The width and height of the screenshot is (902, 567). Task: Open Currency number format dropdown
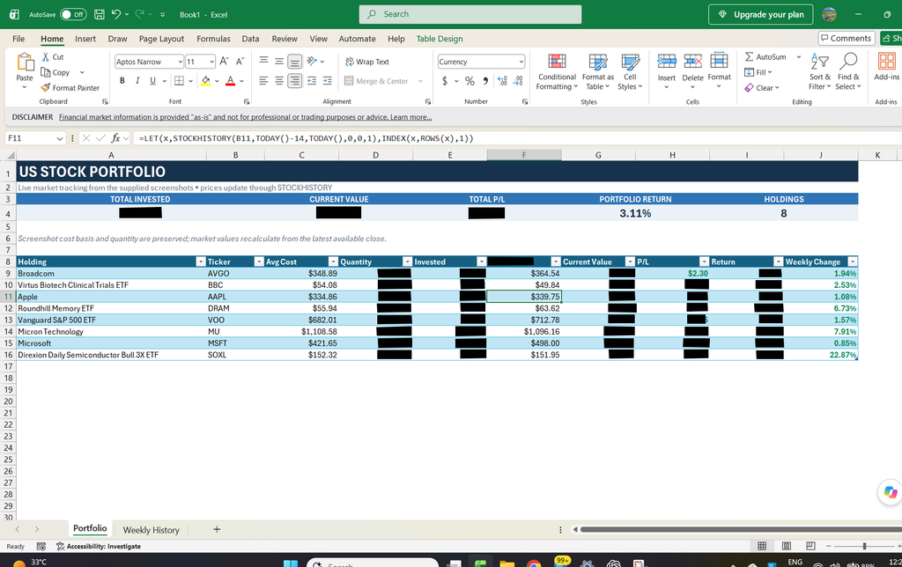coord(521,62)
